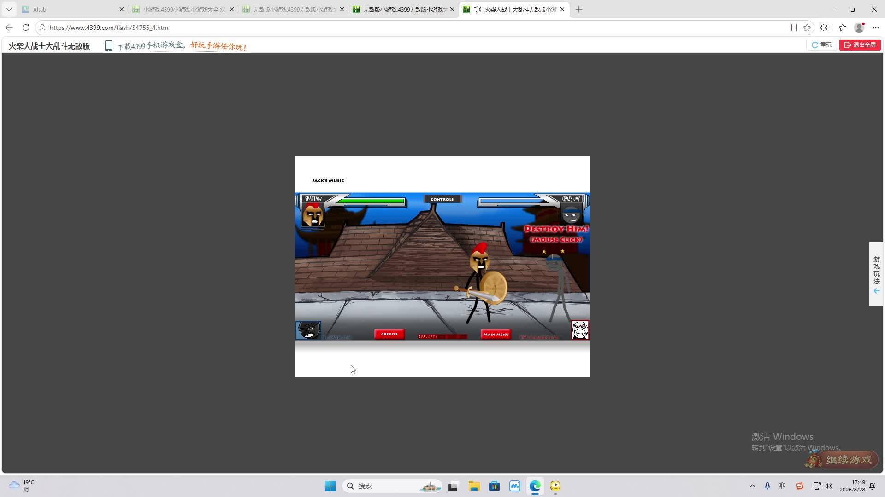Click the black ninja face logo in game
885x497 pixels.
point(308,330)
